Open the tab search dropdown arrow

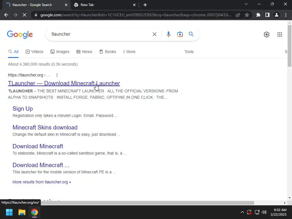246,4
